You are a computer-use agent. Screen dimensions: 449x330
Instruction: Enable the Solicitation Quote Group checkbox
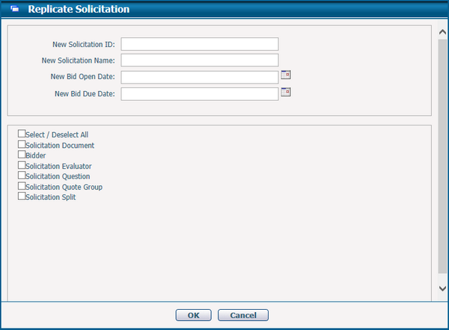pyautogui.click(x=22, y=186)
